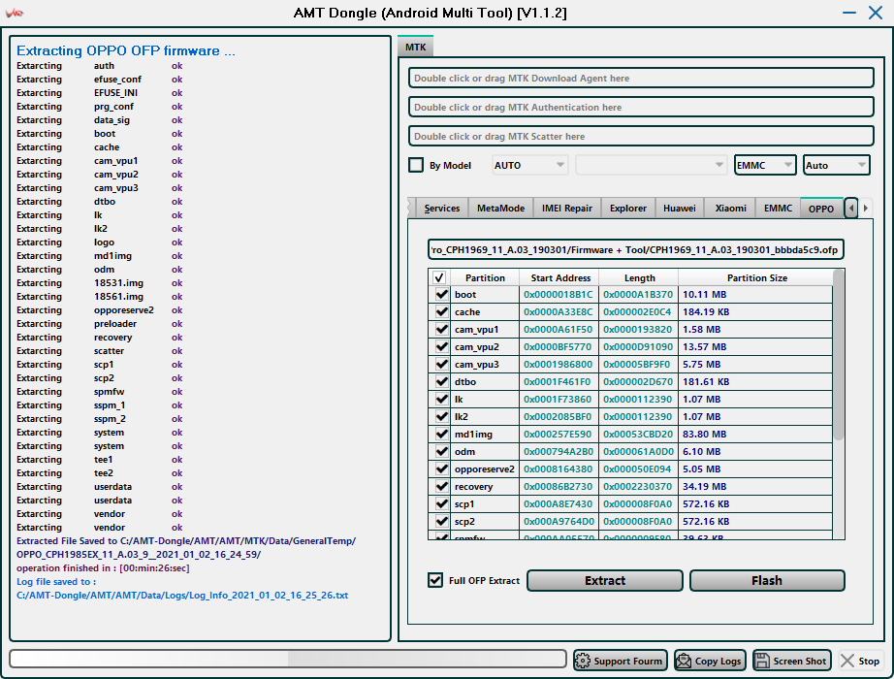Click the Length column header
The image size is (894, 679).
click(x=639, y=277)
